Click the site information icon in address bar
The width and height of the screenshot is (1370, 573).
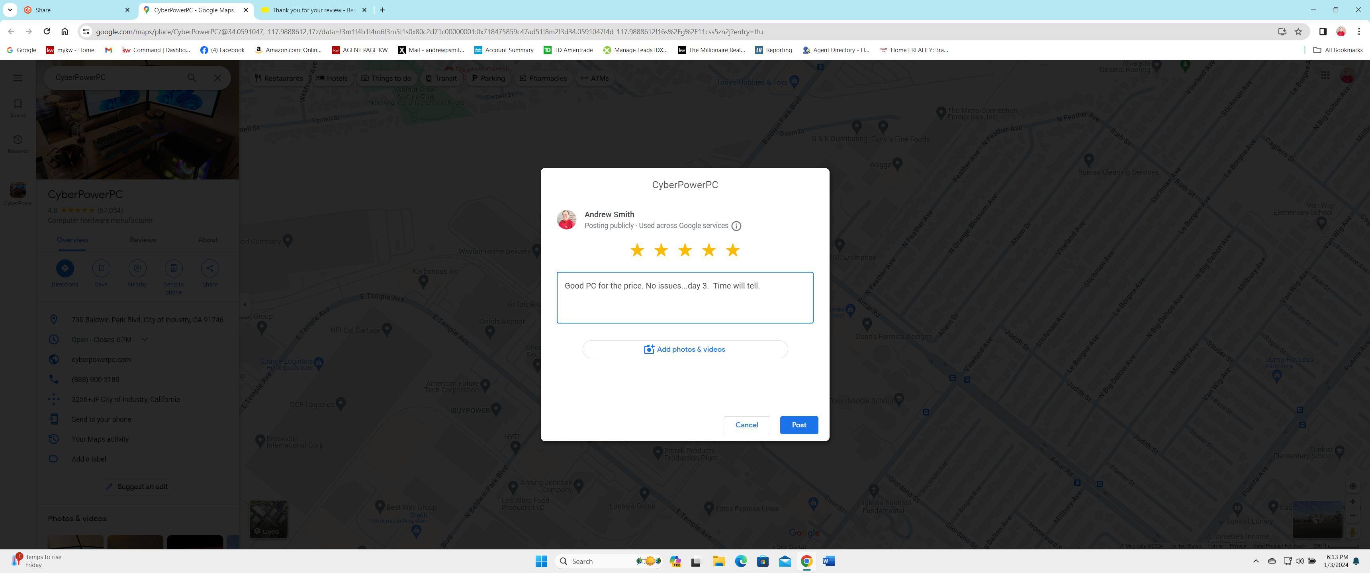(x=86, y=31)
